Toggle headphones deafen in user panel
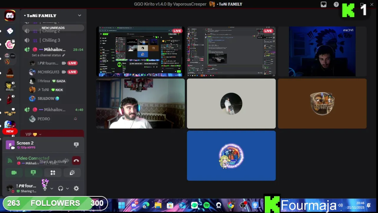The height and width of the screenshot is (213, 378). (61, 188)
